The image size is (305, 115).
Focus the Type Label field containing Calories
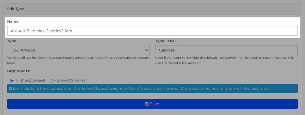[226, 50]
